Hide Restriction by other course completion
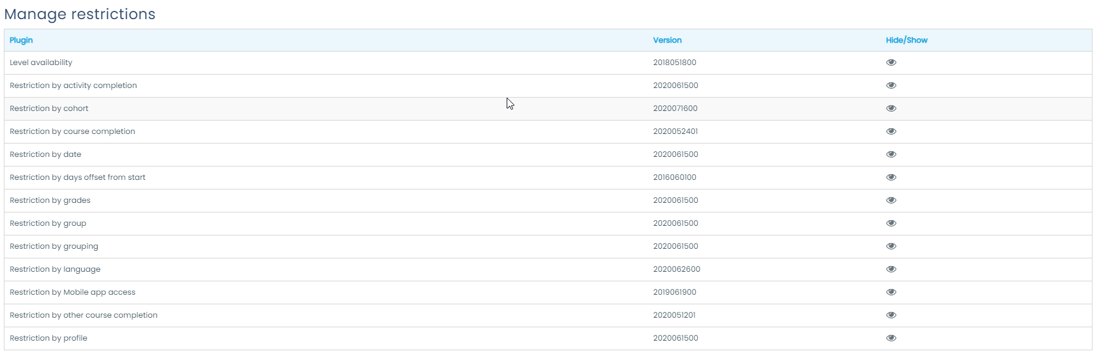 pos(891,315)
